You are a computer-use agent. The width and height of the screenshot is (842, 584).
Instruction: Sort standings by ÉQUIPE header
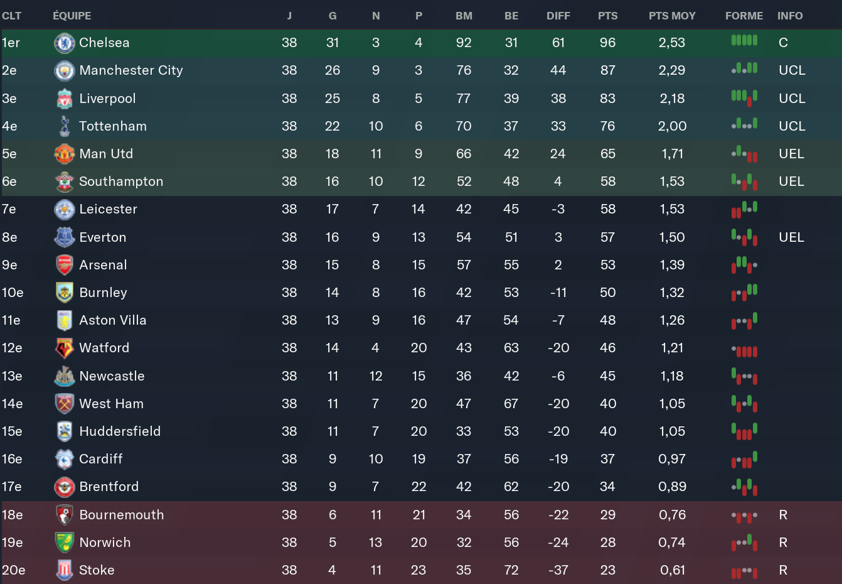[x=72, y=16]
